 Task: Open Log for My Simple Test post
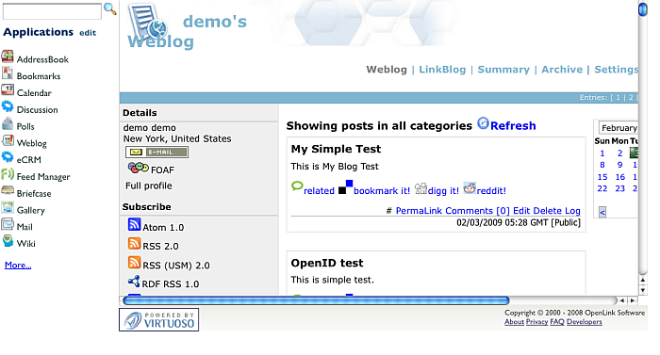click(572, 211)
